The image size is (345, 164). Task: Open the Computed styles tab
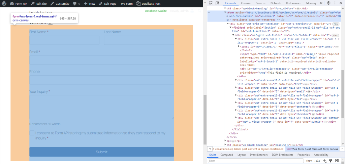pyautogui.click(x=226, y=155)
